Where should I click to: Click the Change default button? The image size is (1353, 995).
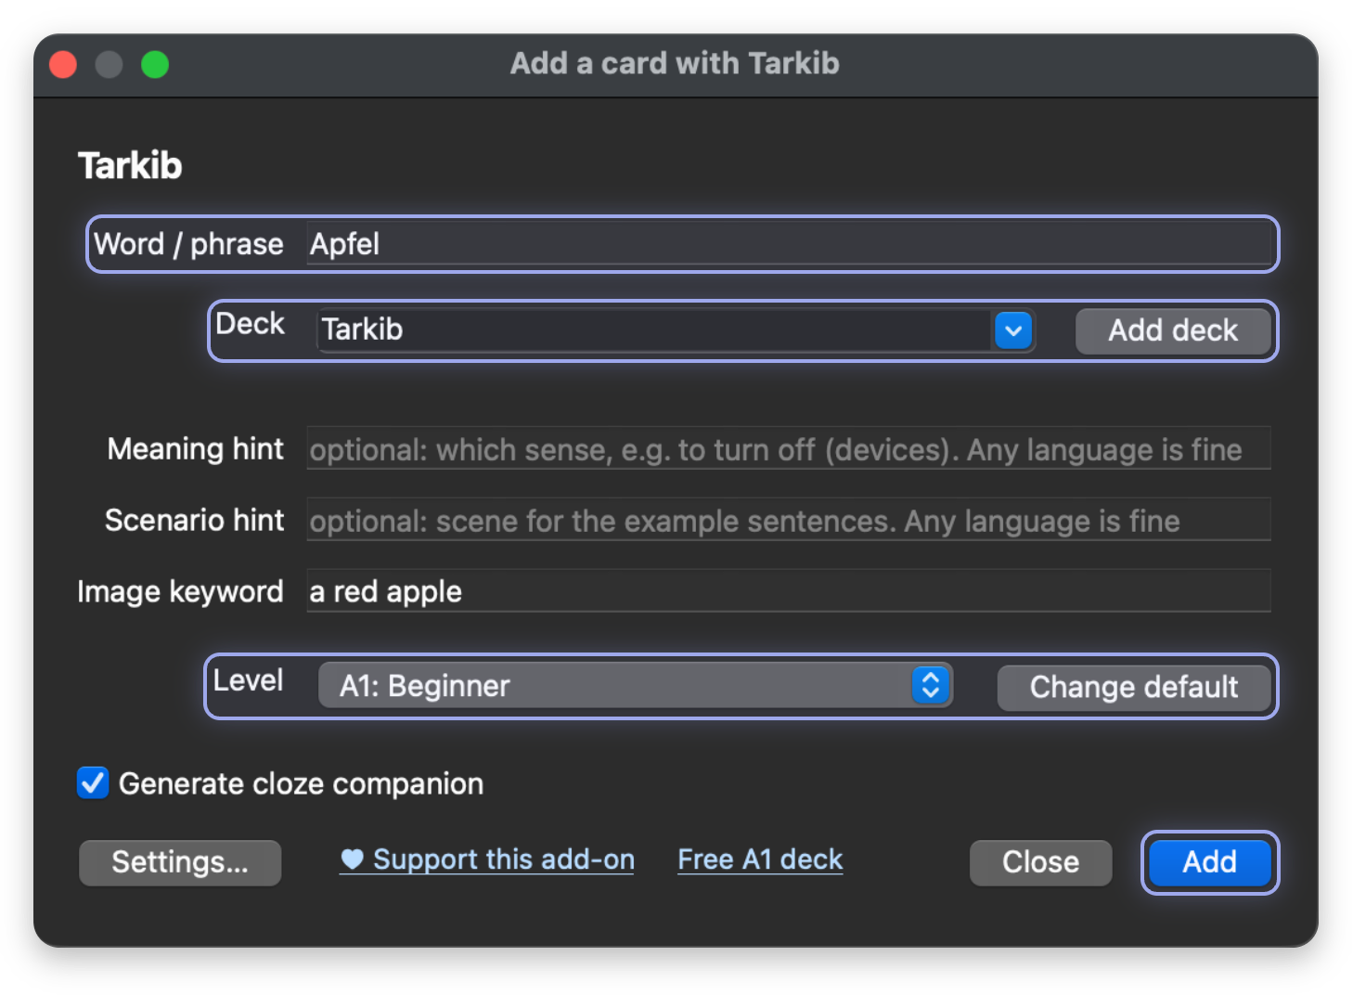[1134, 687]
